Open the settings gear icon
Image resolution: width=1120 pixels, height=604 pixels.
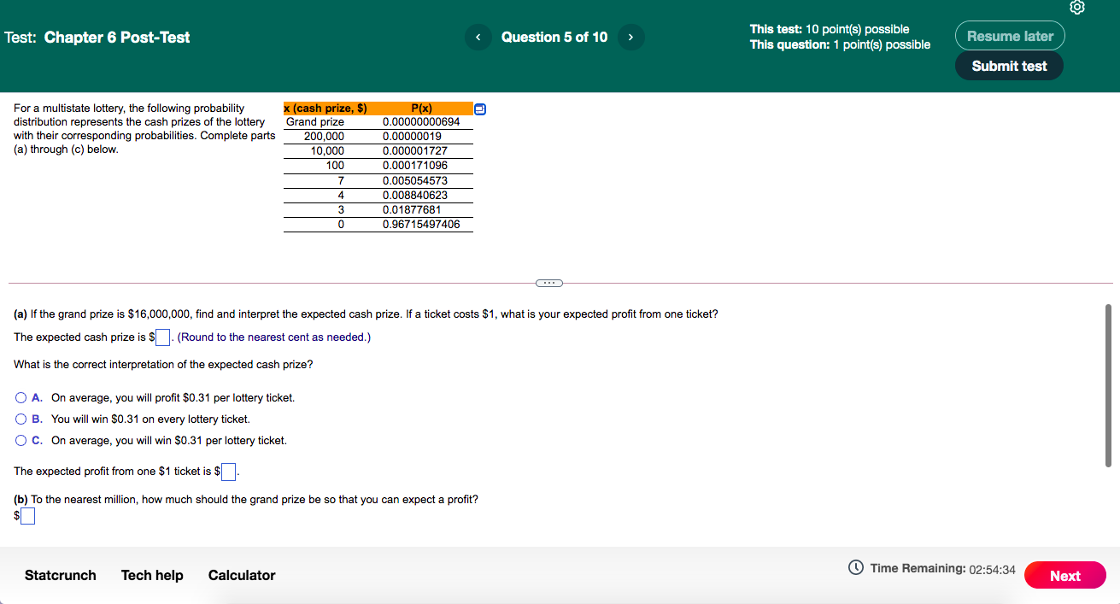pyautogui.click(x=1076, y=8)
